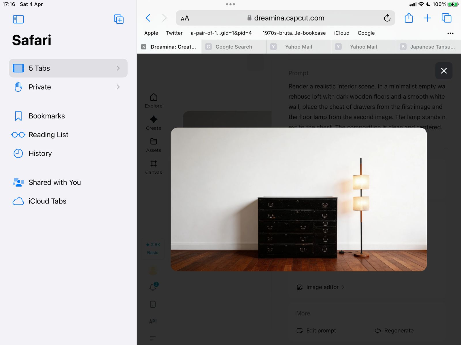Open the Image editor

coord(320,287)
